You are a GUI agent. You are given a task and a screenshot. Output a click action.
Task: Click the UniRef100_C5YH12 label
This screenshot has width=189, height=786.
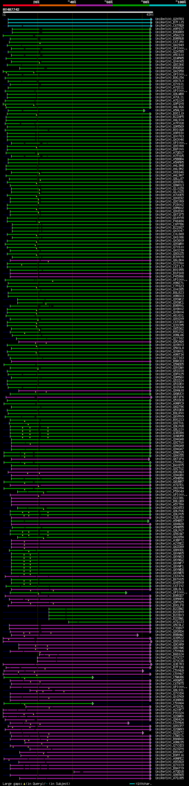[170, 462]
